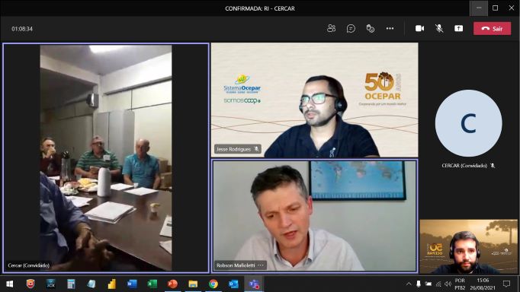Open Excel from the taskbar
This screenshot has width=520, height=292.
tap(152, 284)
